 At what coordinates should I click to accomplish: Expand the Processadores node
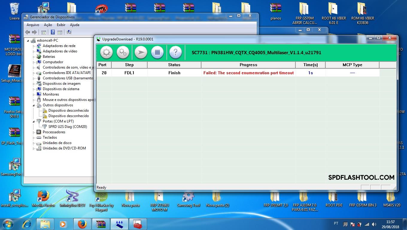34,132
